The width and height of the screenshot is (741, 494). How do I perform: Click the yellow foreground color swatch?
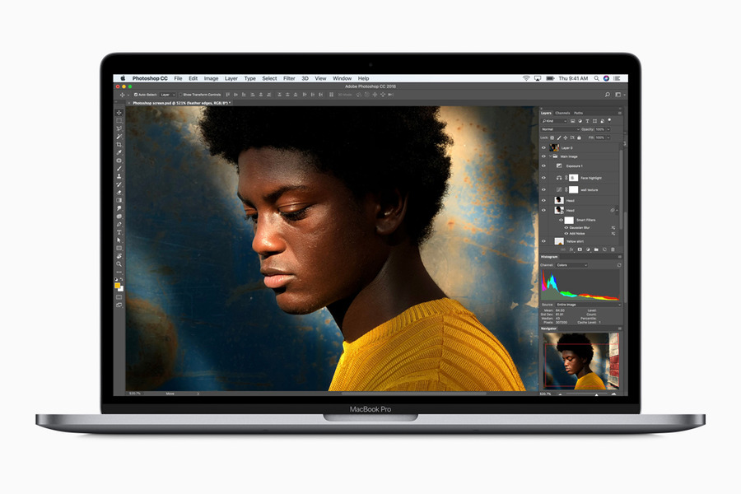pos(117,286)
